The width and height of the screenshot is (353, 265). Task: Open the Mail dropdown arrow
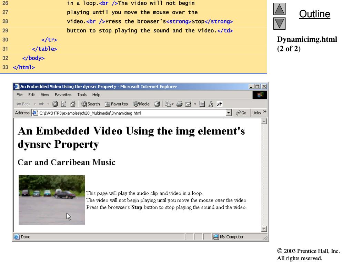click(173, 104)
